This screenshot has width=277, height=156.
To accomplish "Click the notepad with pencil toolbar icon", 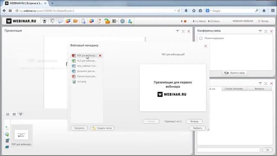I will point(99,21).
